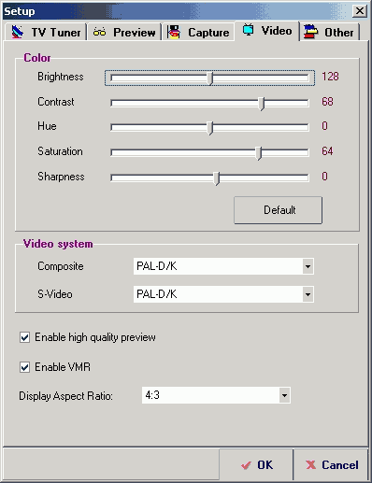The image size is (372, 483).
Task: Toggle Enable high quality preview checkbox
Action: pos(24,337)
